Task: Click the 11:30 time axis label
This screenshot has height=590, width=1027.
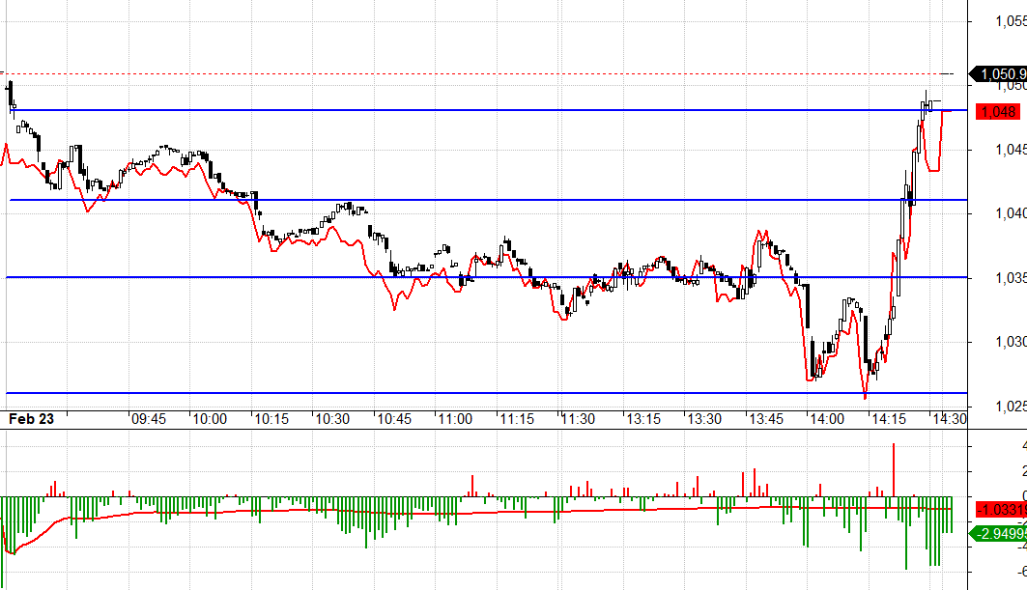Action: [x=577, y=419]
